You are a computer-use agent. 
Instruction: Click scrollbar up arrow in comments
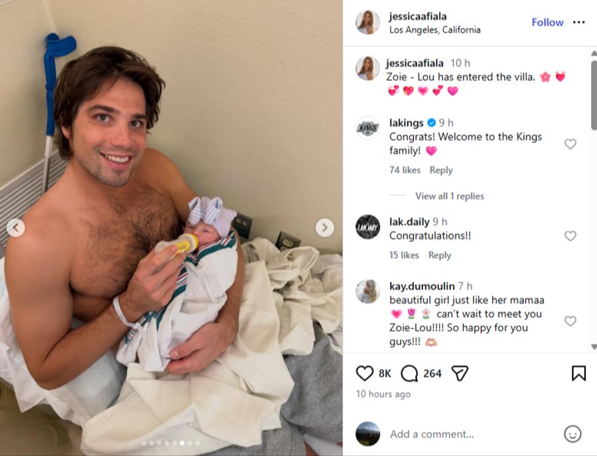click(594, 53)
